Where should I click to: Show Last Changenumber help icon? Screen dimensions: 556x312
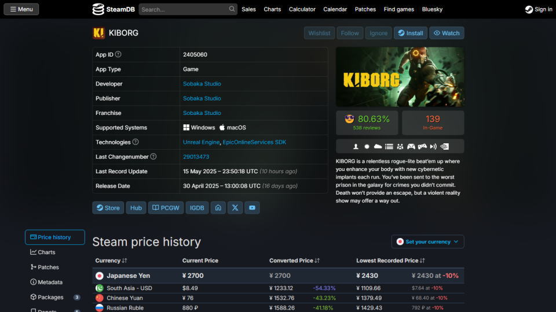153,157
